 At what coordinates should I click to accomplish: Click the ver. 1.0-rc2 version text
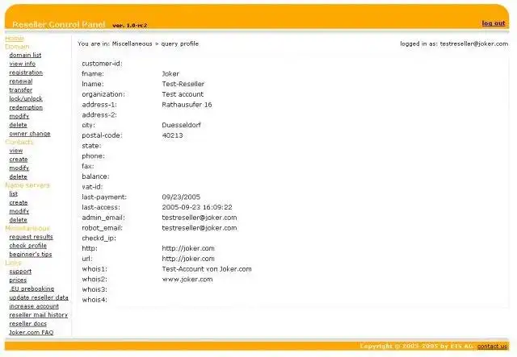point(129,25)
